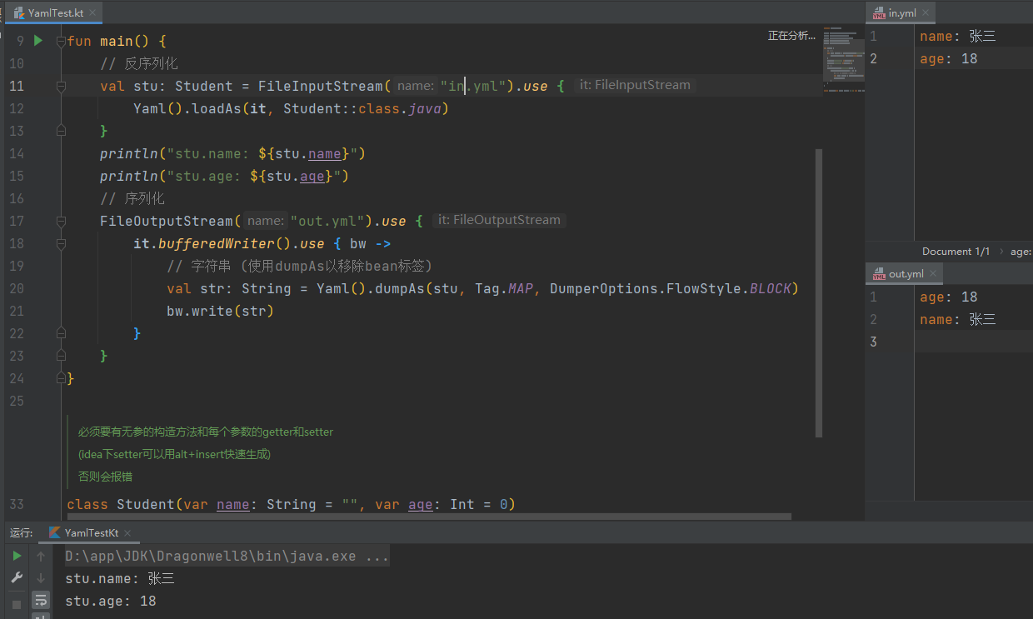Switch to the out.yml tab
This screenshot has height=619, width=1033.
point(905,273)
